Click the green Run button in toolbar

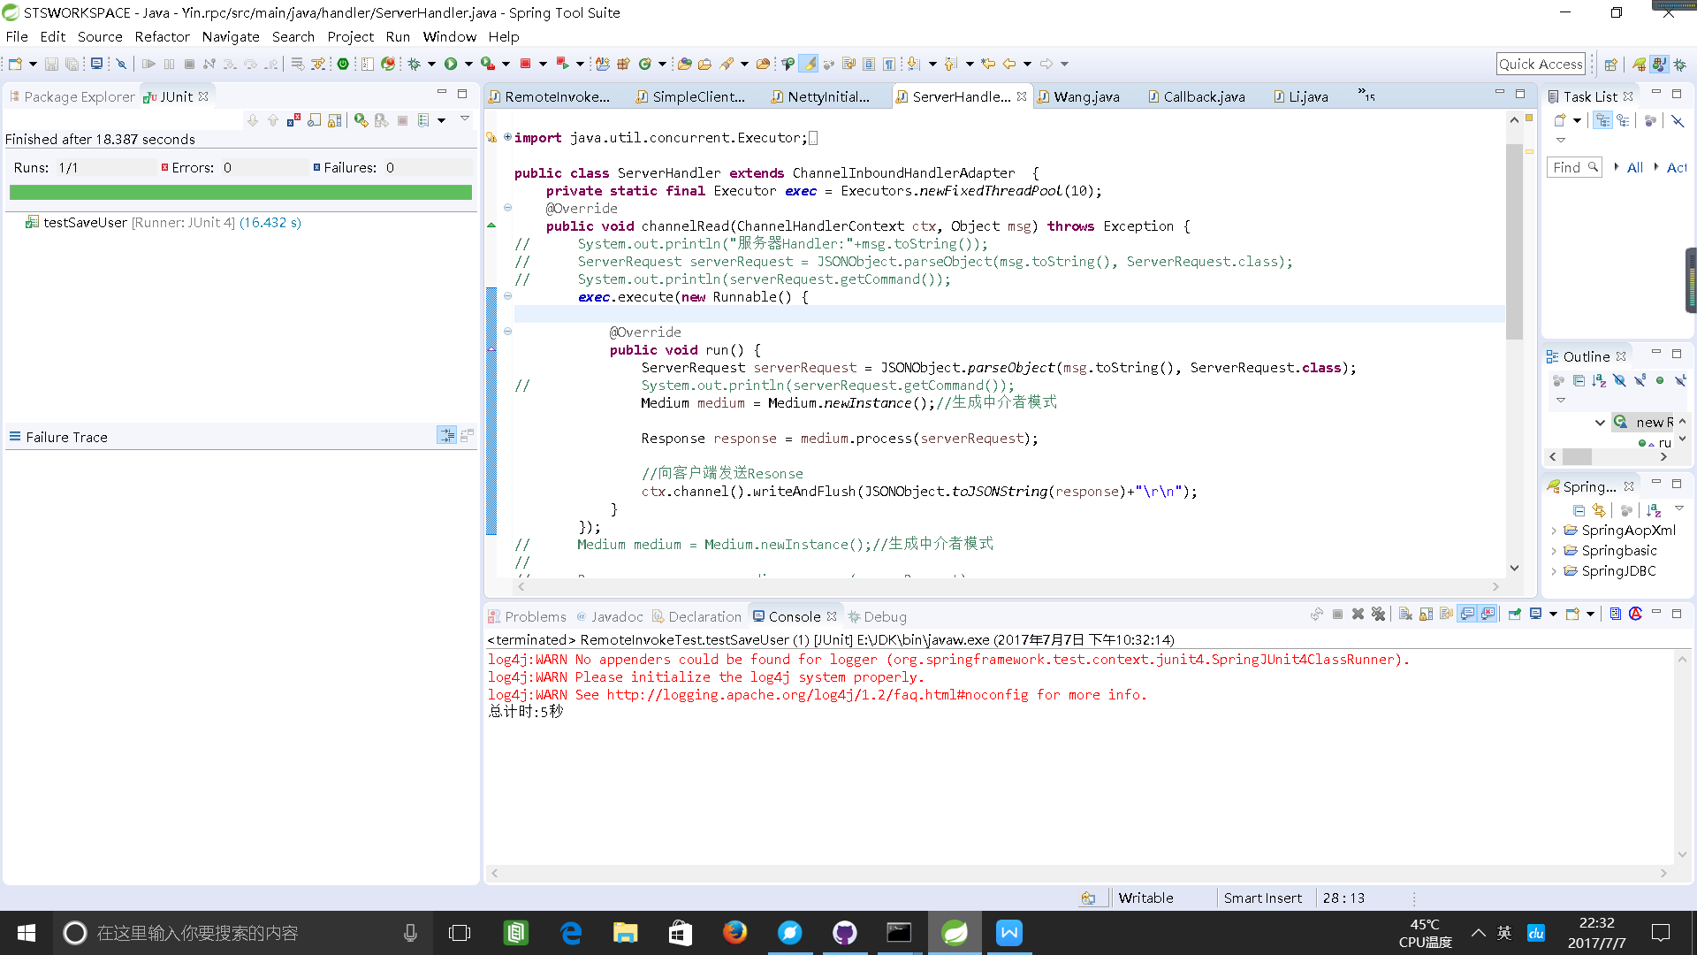click(451, 64)
